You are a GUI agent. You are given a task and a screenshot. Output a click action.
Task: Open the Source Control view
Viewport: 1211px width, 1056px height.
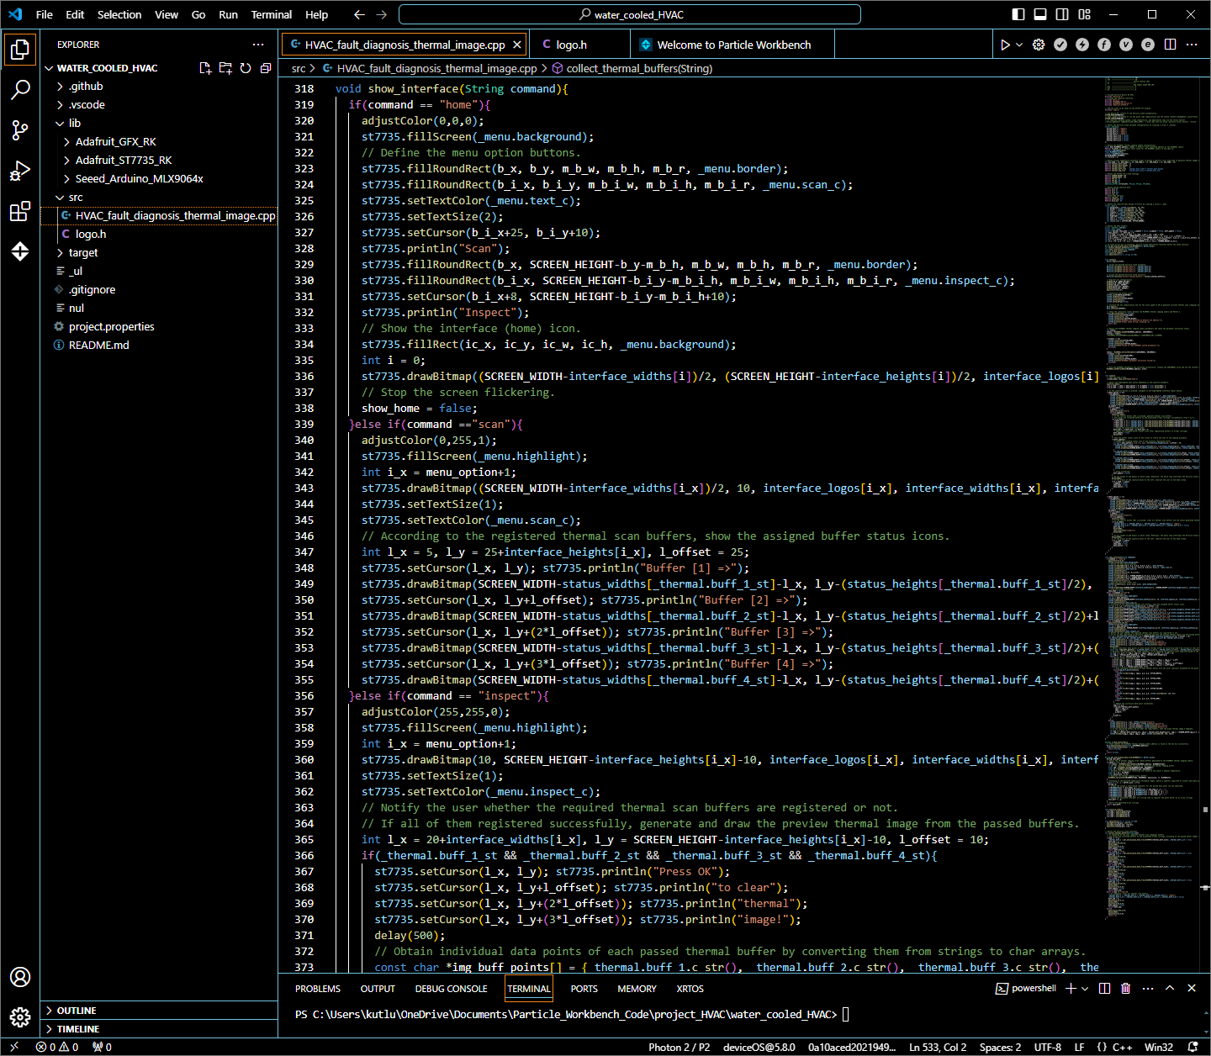[20, 129]
